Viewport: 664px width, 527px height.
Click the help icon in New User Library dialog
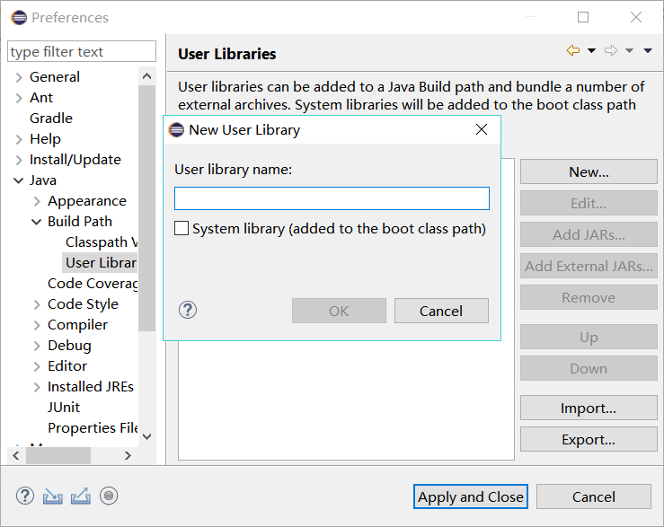[188, 311]
